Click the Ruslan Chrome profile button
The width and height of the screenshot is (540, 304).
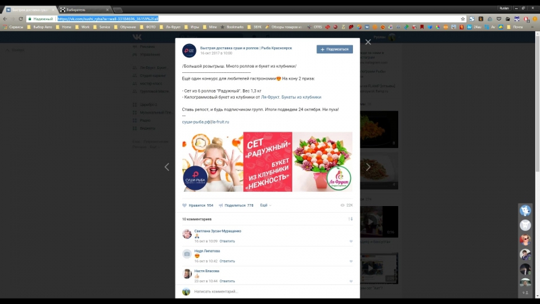pos(504,8)
